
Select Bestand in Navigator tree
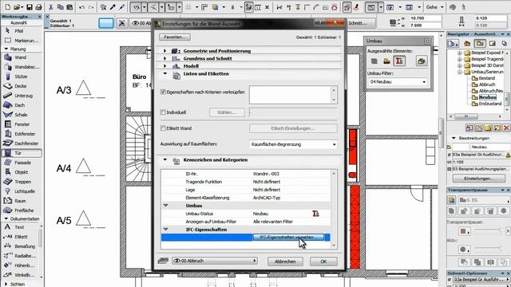coord(486,78)
